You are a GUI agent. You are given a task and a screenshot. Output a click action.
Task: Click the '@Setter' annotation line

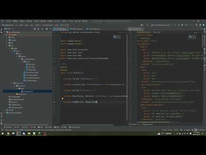64,70
